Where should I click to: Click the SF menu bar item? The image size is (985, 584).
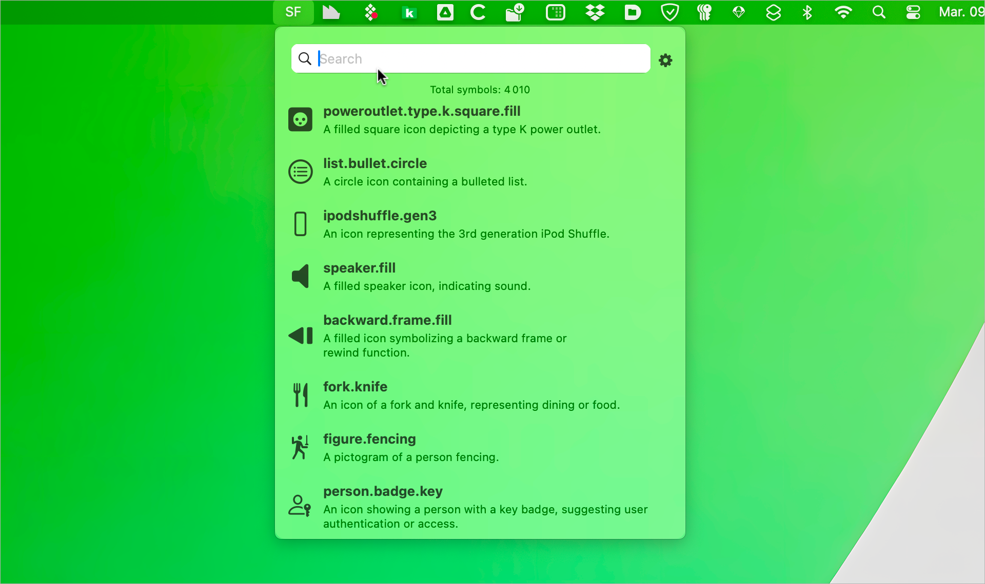pyautogui.click(x=293, y=12)
